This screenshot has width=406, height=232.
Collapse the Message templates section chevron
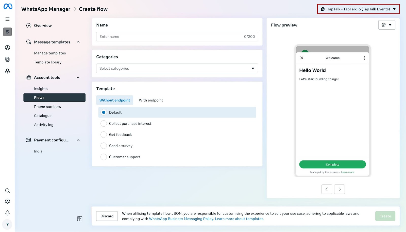click(78, 42)
